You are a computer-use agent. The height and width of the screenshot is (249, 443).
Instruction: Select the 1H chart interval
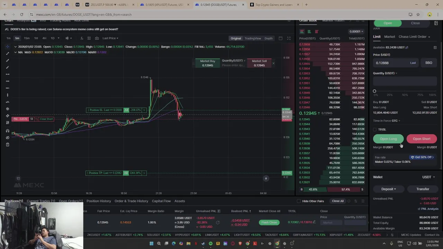click(36, 38)
